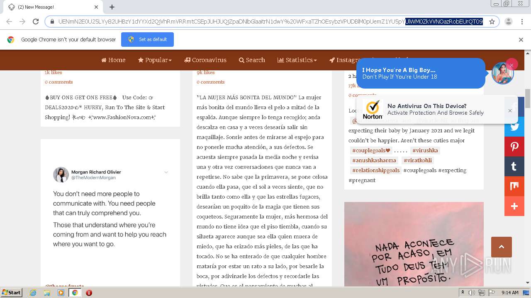This screenshot has height=298, width=531.
Task: Close the Norton notification
Action: (510, 111)
